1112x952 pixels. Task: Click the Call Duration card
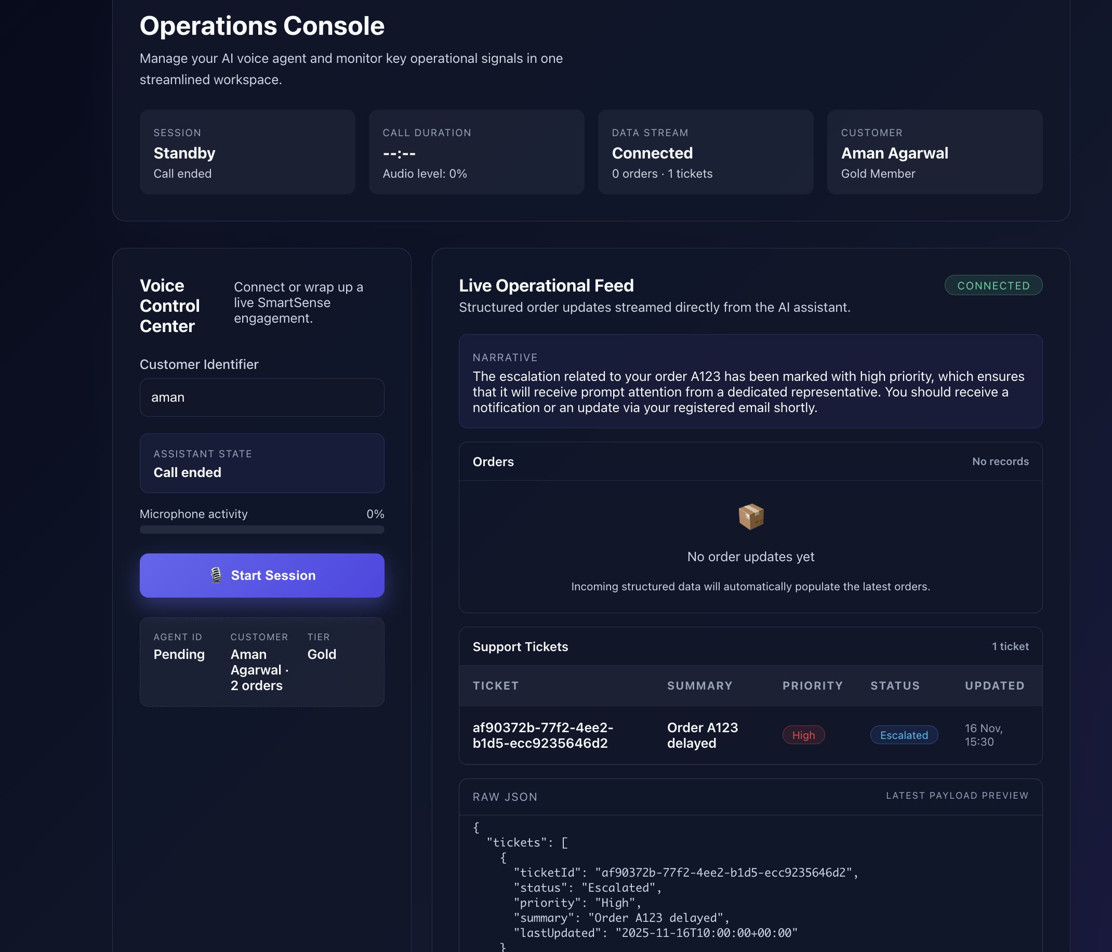(476, 152)
